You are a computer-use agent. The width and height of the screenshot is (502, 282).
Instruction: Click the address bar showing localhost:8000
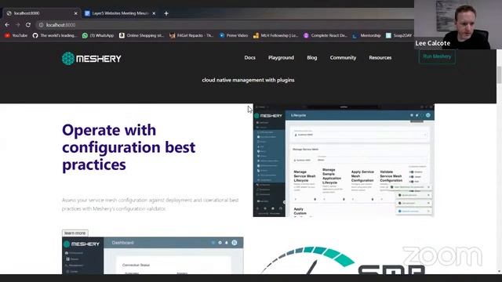coord(224,24)
